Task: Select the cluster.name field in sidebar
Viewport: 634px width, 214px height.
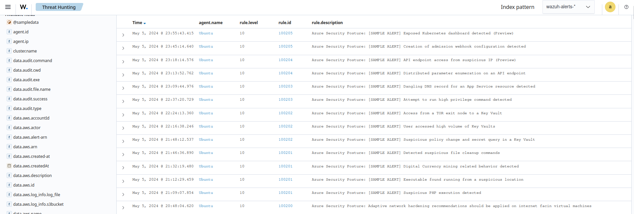Action: (25, 51)
